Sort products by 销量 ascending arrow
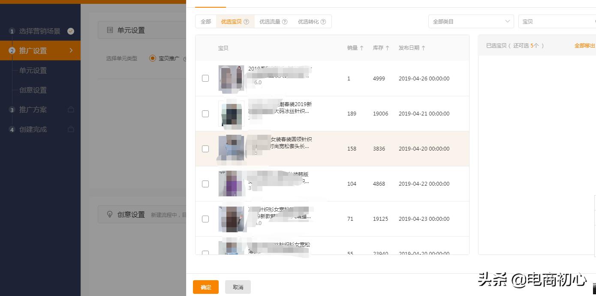Viewport: 596px width, 296px height. [x=361, y=48]
